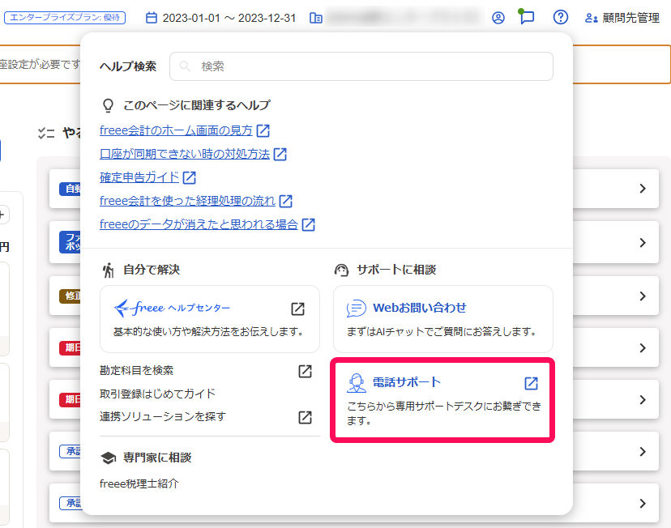Click the chat bubble icon of Webお問い合わせ
The width and height of the screenshot is (671, 528).
[356, 309]
